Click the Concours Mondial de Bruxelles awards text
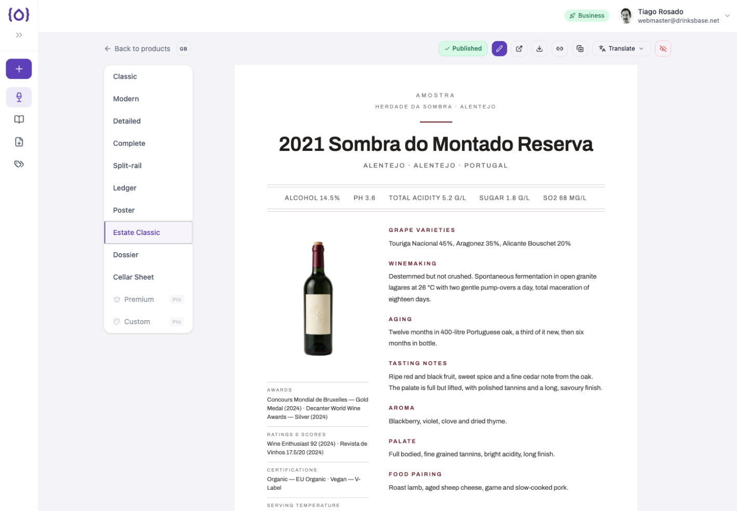 (318, 408)
